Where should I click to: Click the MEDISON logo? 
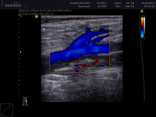[13, 5]
